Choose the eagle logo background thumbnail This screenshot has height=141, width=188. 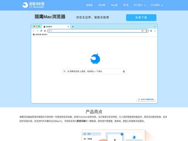tap(134, 137)
